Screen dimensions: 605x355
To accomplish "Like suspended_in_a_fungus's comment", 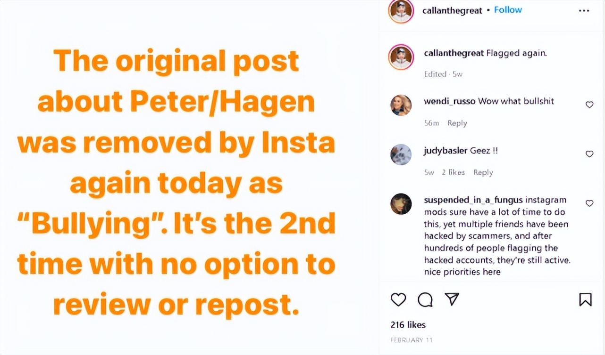I will point(589,203).
